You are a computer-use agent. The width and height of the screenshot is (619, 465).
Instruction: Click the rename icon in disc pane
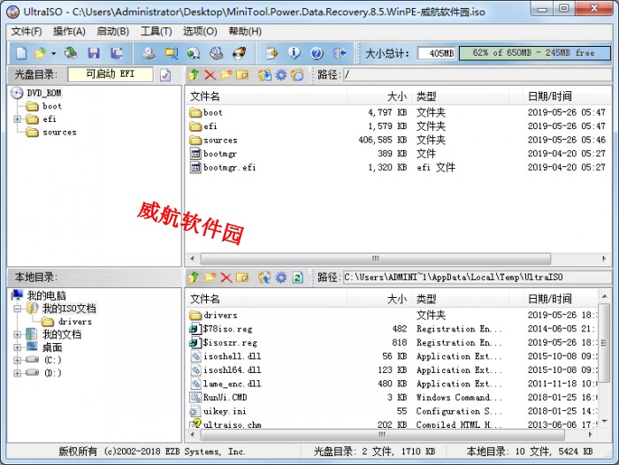242,74
